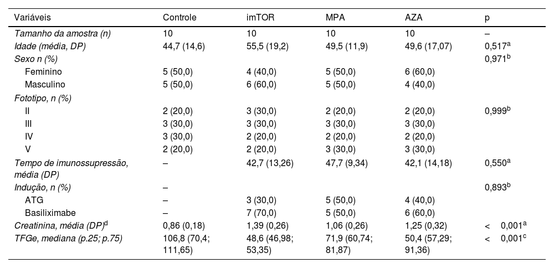This screenshot has width=554, height=268.
Task: Click the Variáveis column header
Action: point(31,17)
